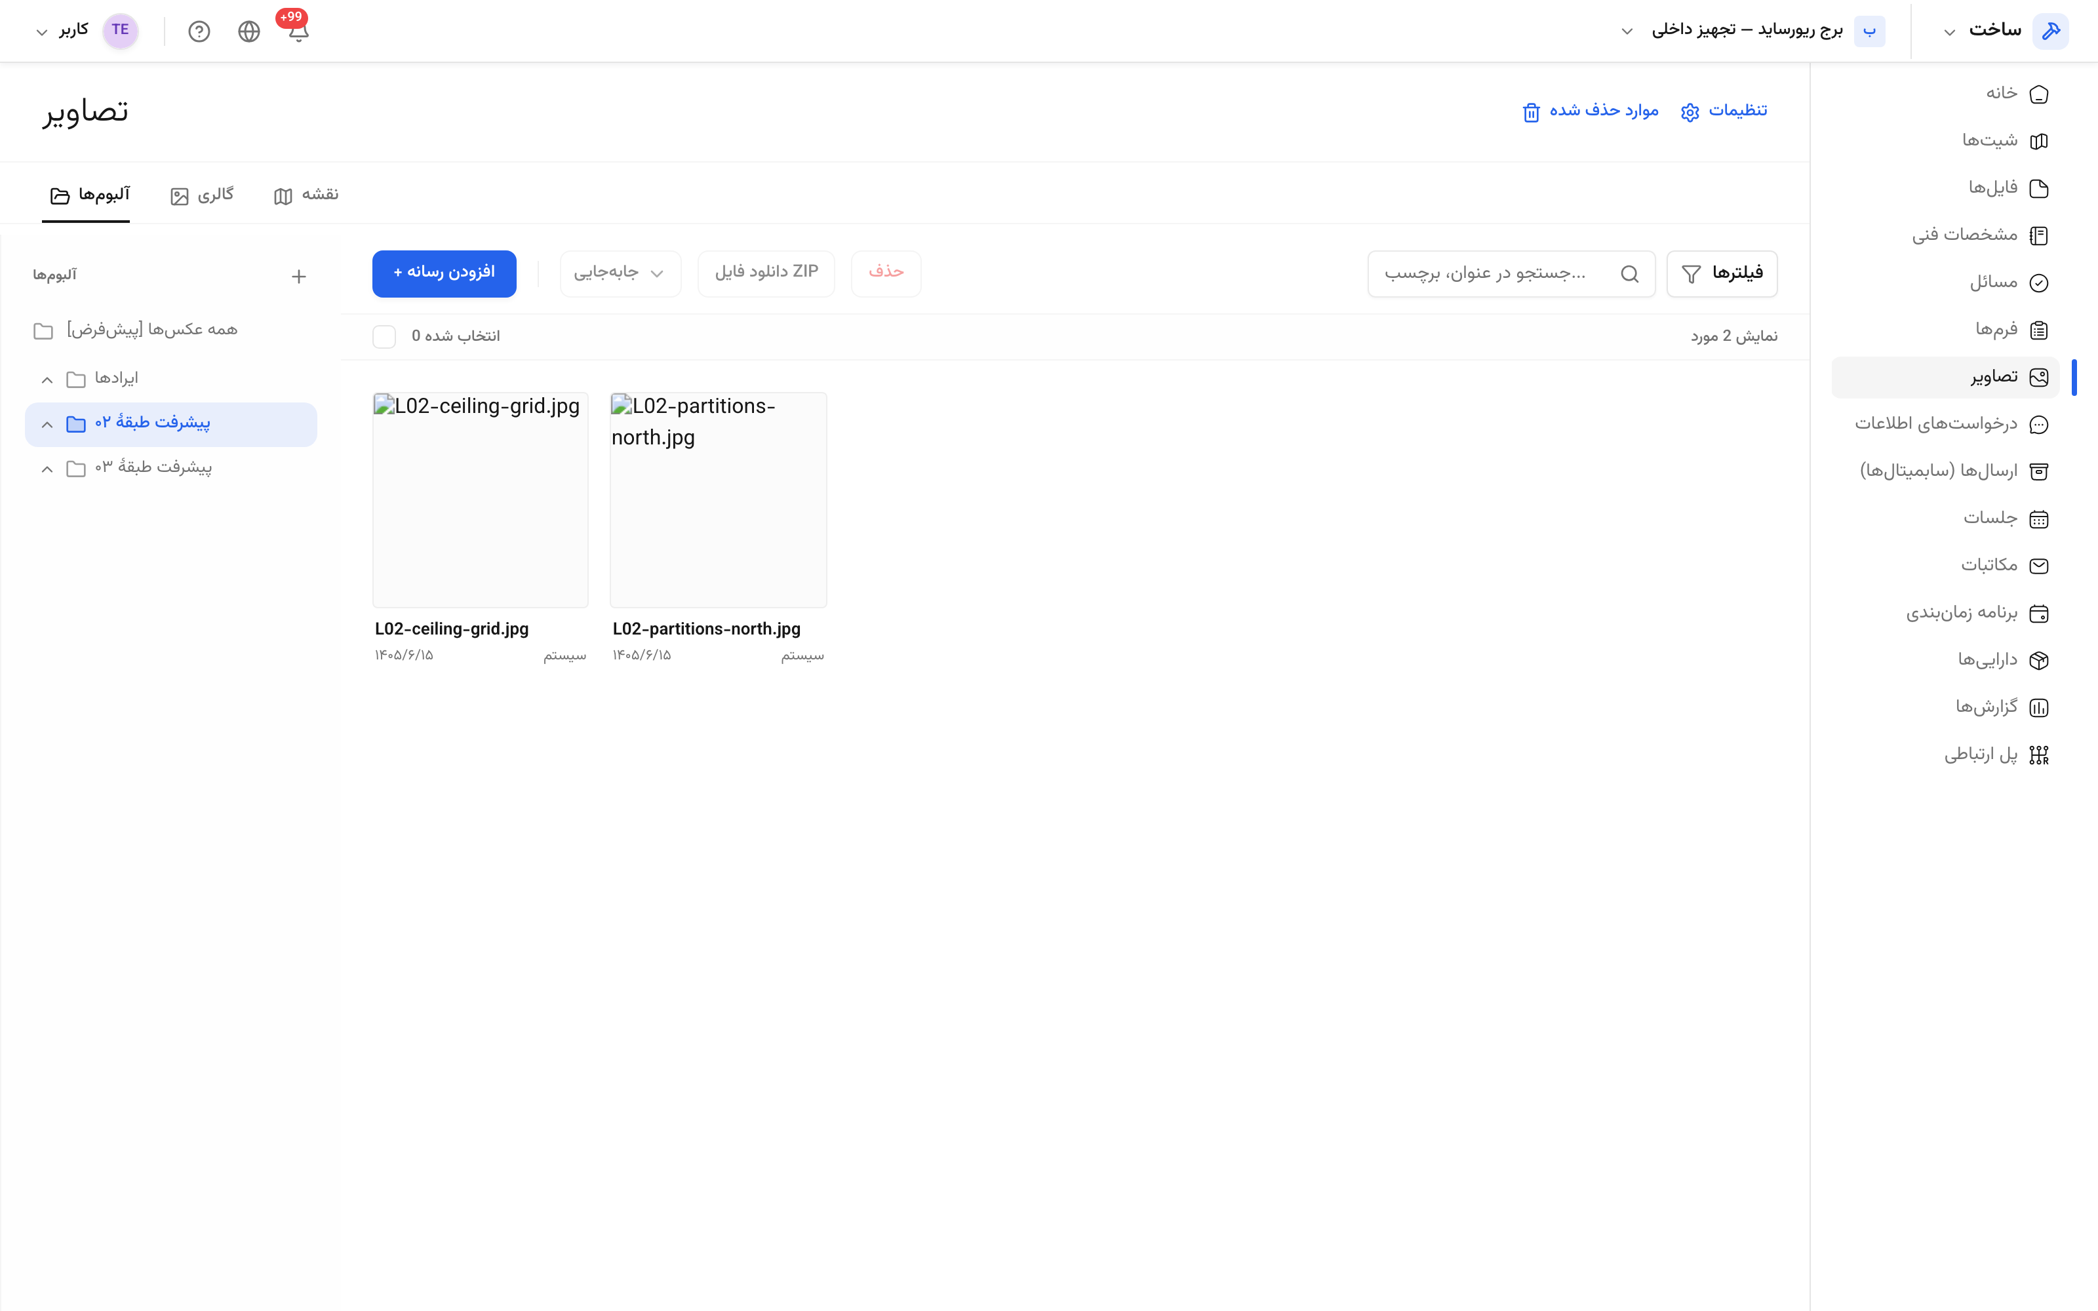
Task: Open پل ارتباطی in the sidebar
Action: [1945, 754]
